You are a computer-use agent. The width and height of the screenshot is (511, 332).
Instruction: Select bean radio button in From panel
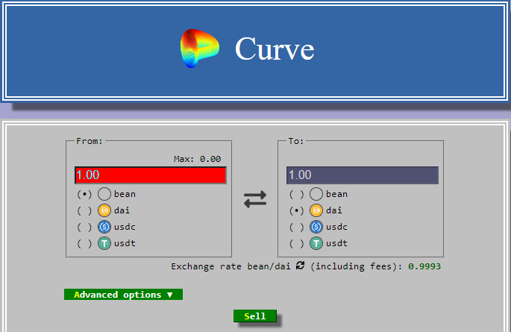(x=84, y=195)
